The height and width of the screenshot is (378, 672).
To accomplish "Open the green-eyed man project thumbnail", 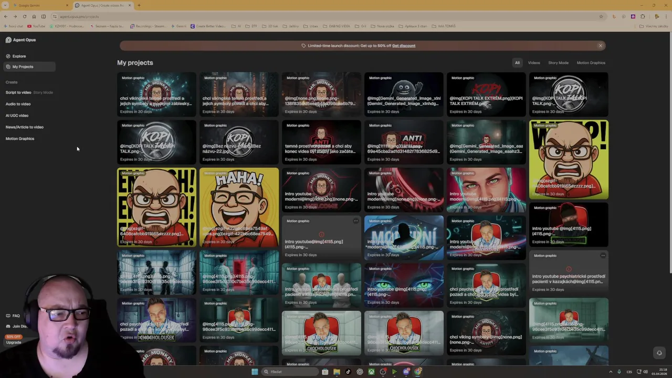I will click(x=486, y=190).
